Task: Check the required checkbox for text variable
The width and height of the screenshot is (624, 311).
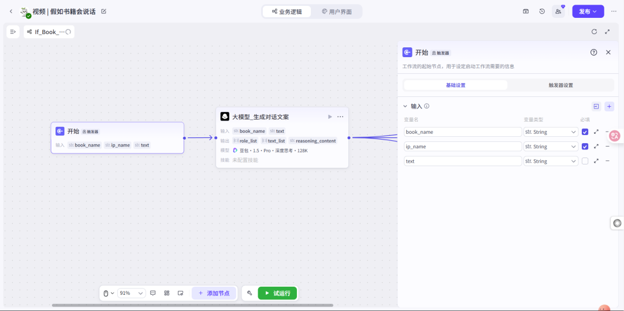Action: pyautogui.click(x=585, y=161)
